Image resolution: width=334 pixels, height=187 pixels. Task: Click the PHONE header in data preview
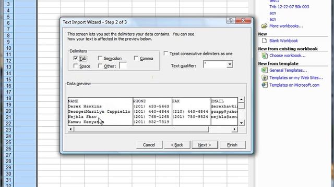[x=139, y=101]
